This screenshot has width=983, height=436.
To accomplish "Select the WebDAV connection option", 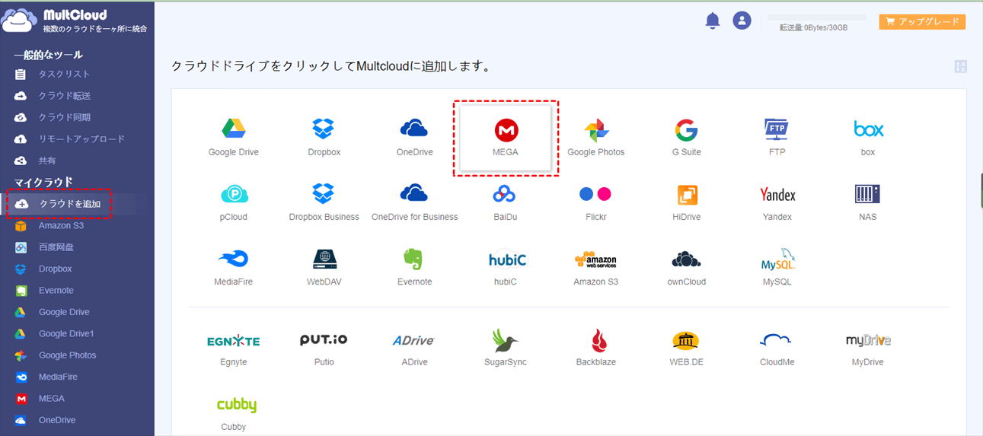I will tap(324, 267).
